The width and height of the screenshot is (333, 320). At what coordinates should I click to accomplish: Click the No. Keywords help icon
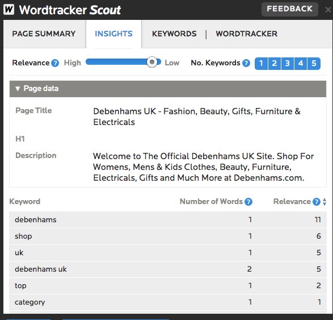246,63
